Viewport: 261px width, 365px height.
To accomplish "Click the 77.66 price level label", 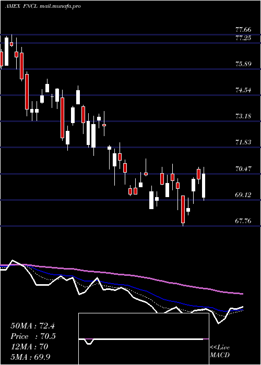I will click(243, 30).
